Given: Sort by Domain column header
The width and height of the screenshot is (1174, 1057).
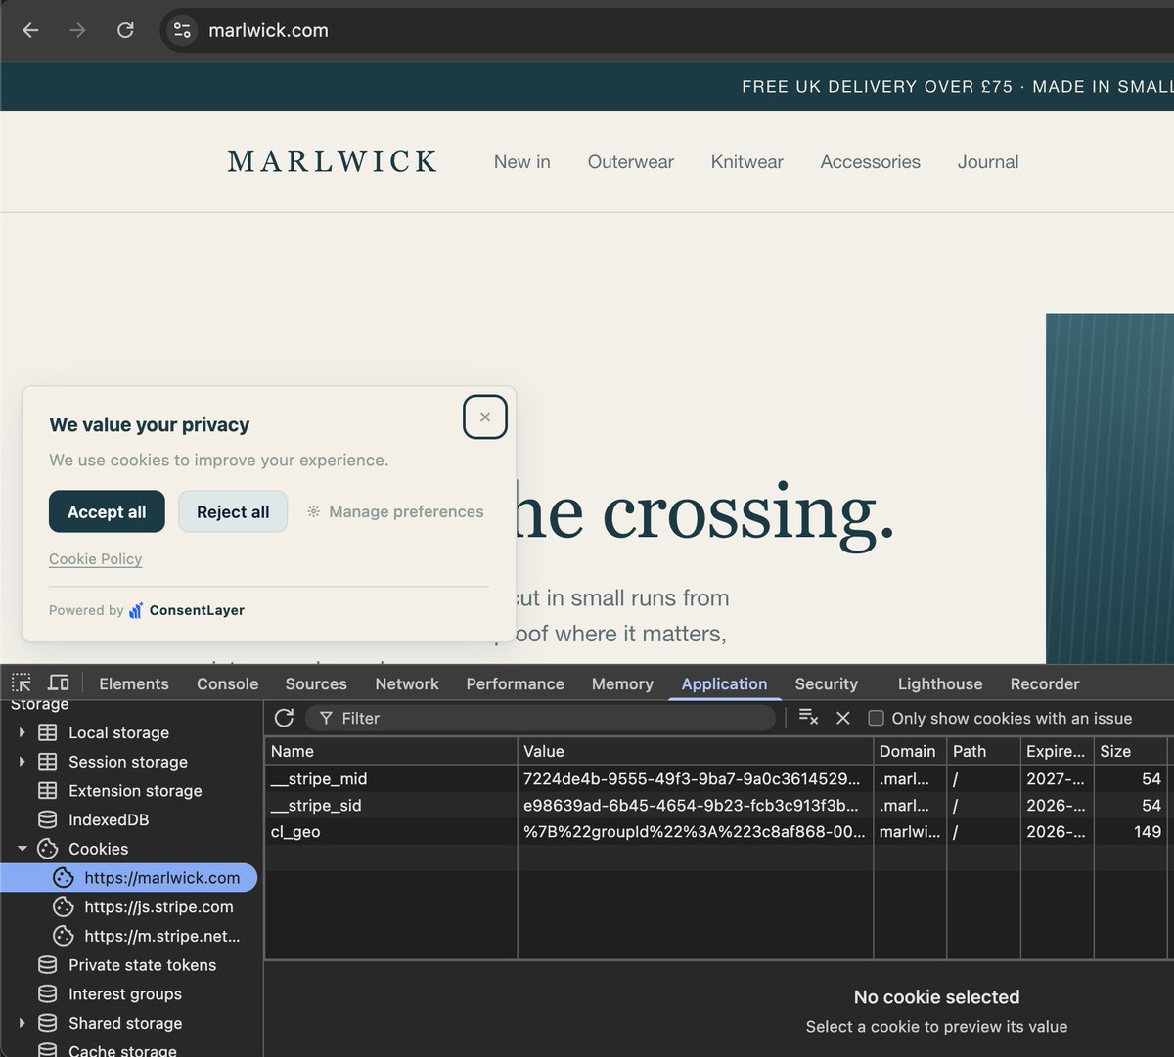Looking at the screenshot, I should pos(910,751).
